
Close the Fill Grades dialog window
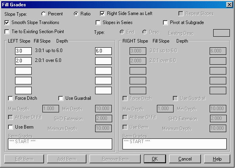click(x=229, y=5)
